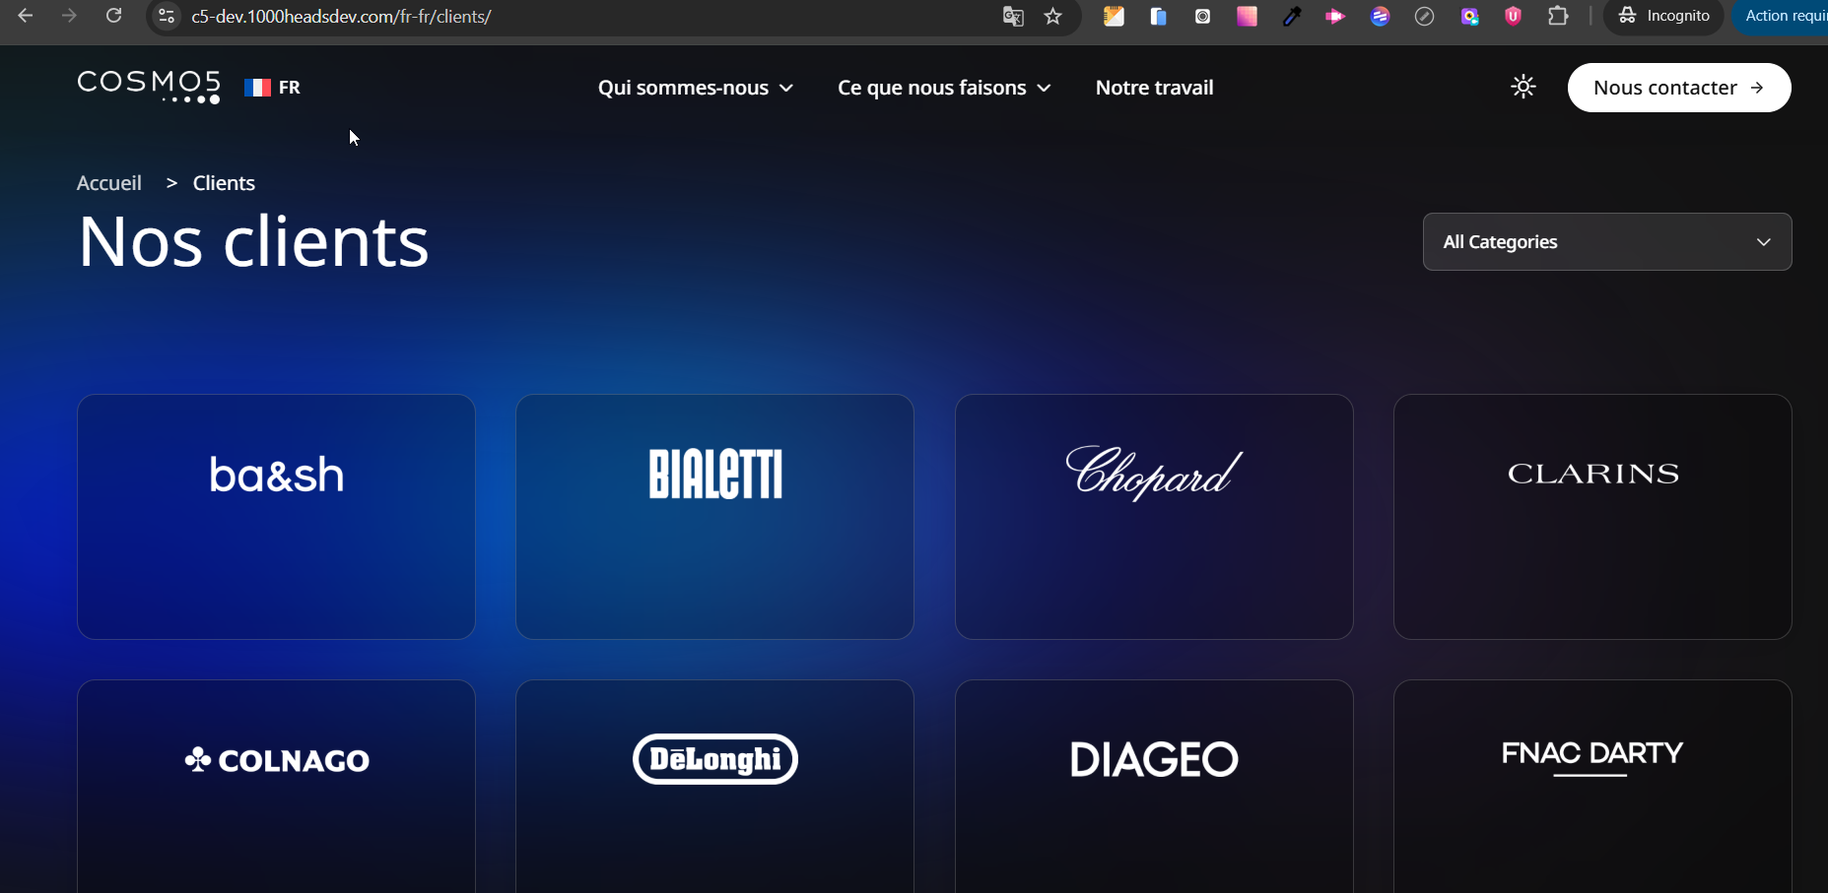Viewport: 1828px width, 893px height.
Task: Go to Accueil breadcrumb link
Action: point(109,183)
